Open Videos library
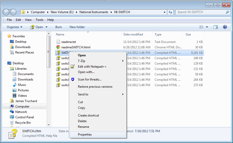Viewport: 233px width, 143px height. click(x=22, y=96)
